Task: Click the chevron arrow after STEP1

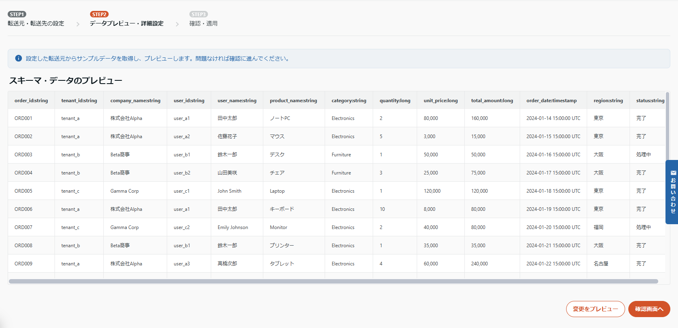Action: coord(78,24)
